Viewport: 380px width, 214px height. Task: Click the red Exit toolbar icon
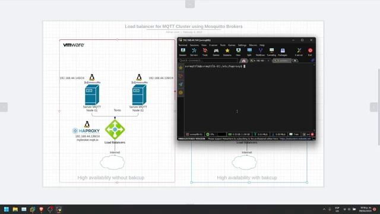click(310, 52)
